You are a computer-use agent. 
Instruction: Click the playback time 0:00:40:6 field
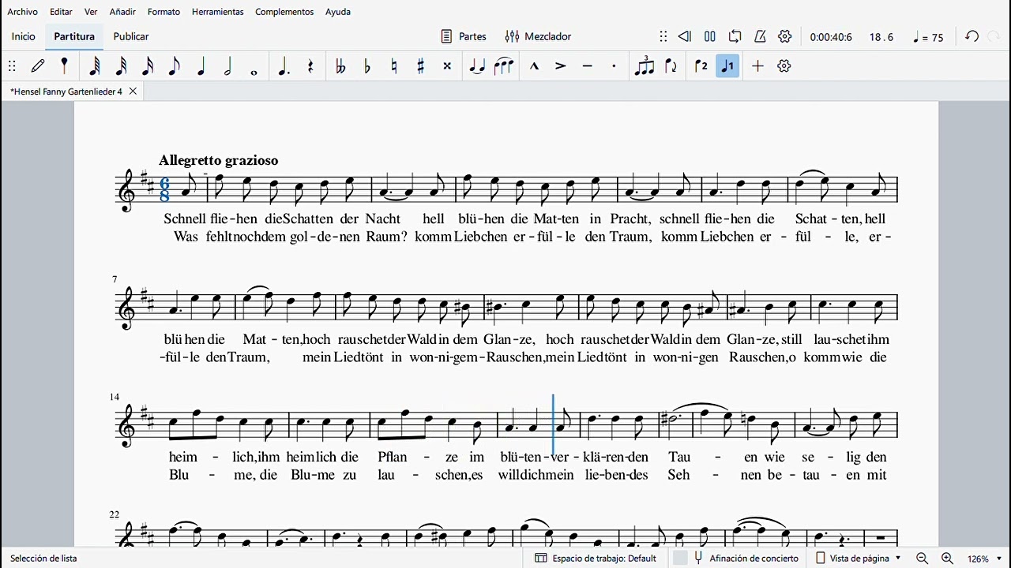831,37
